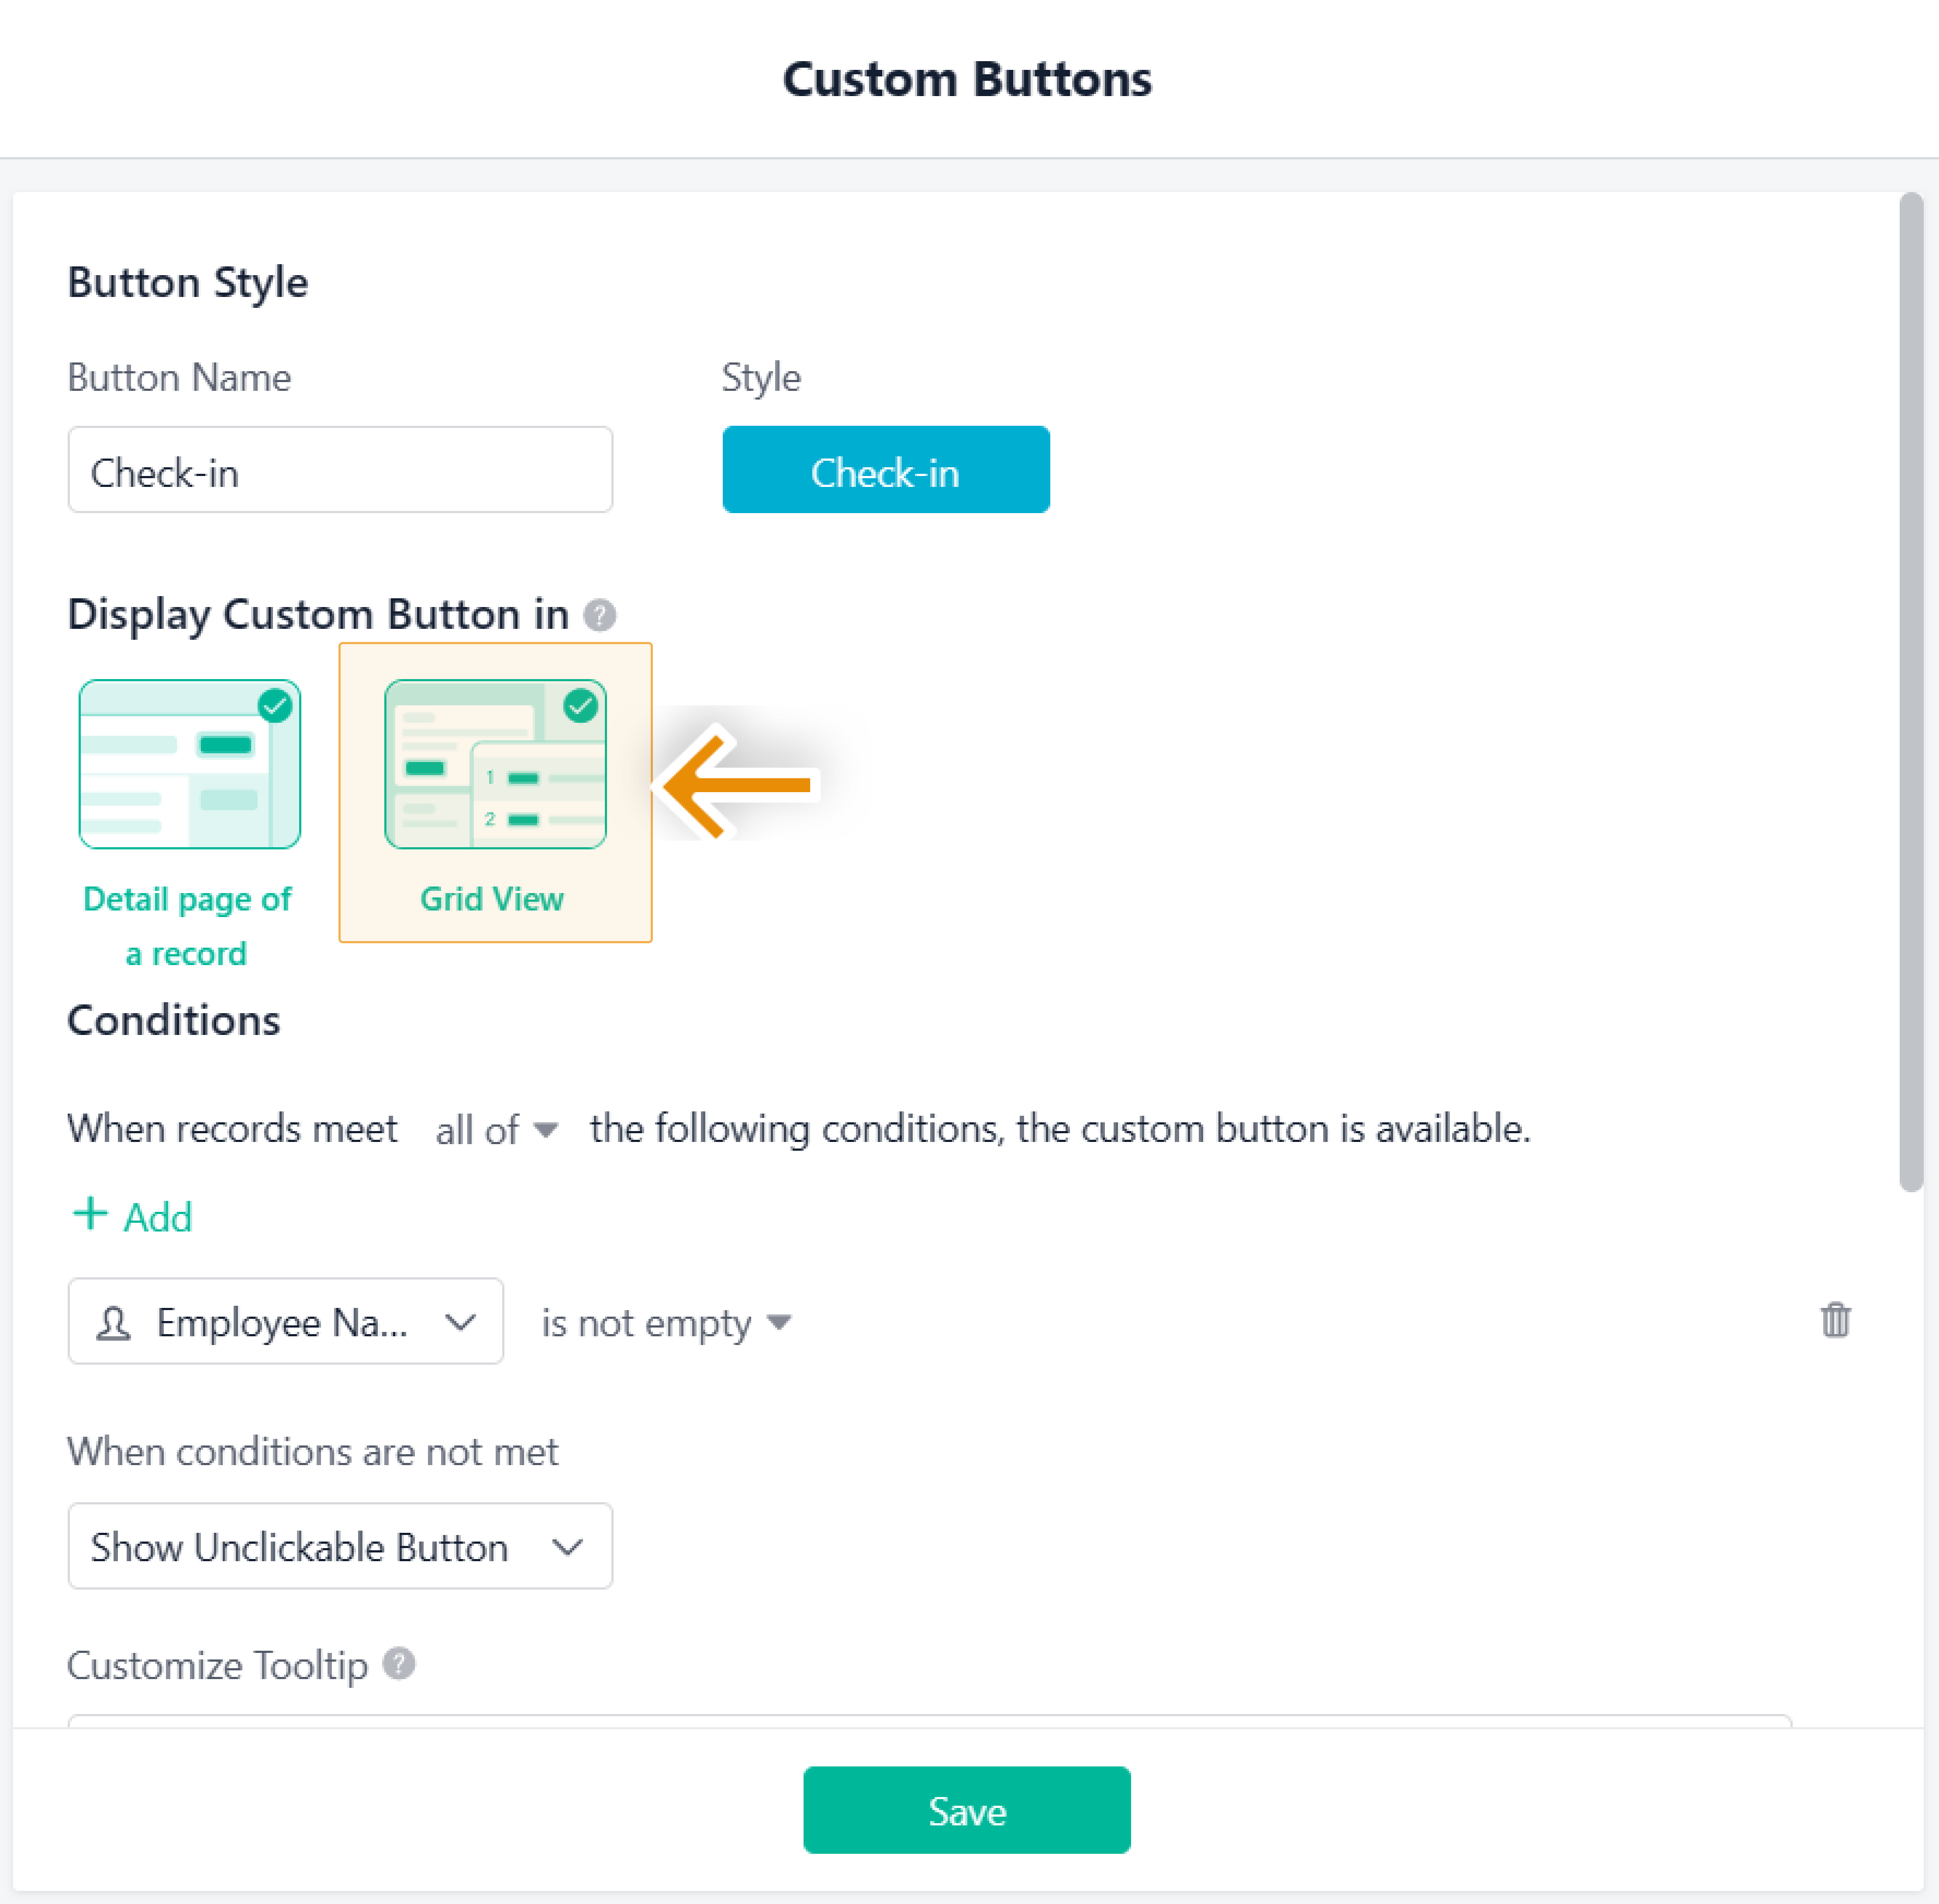The width and height of the screenshot is (1939, 1904).
Task: Click the plus icon to add a condition
Action: click(90, 1214)
